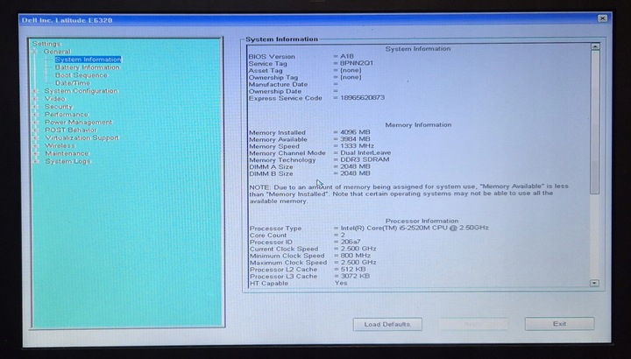This screenshot has width=631, height=359.
Task: Expand Power Management node
Action: coord(35,123)
